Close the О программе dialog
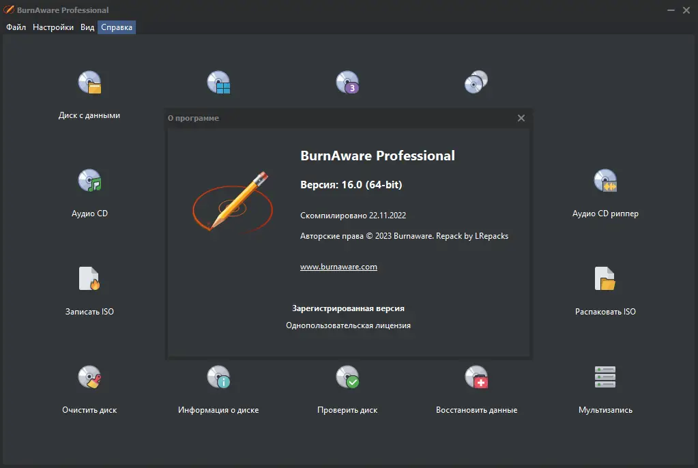This screenshot has width=698, height=468. [x=521, y=118]
